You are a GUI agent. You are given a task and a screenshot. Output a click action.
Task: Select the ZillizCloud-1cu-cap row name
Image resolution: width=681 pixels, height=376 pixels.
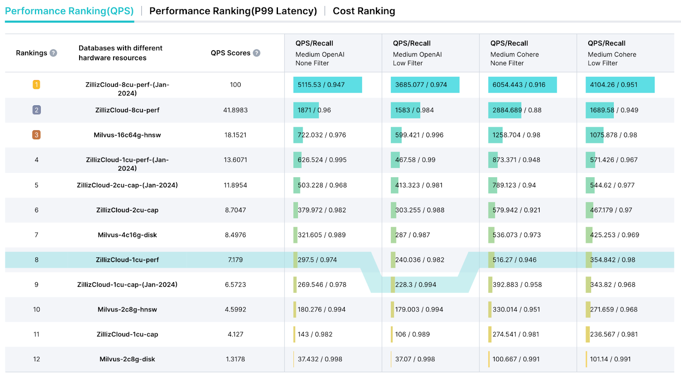pos(127,334)
